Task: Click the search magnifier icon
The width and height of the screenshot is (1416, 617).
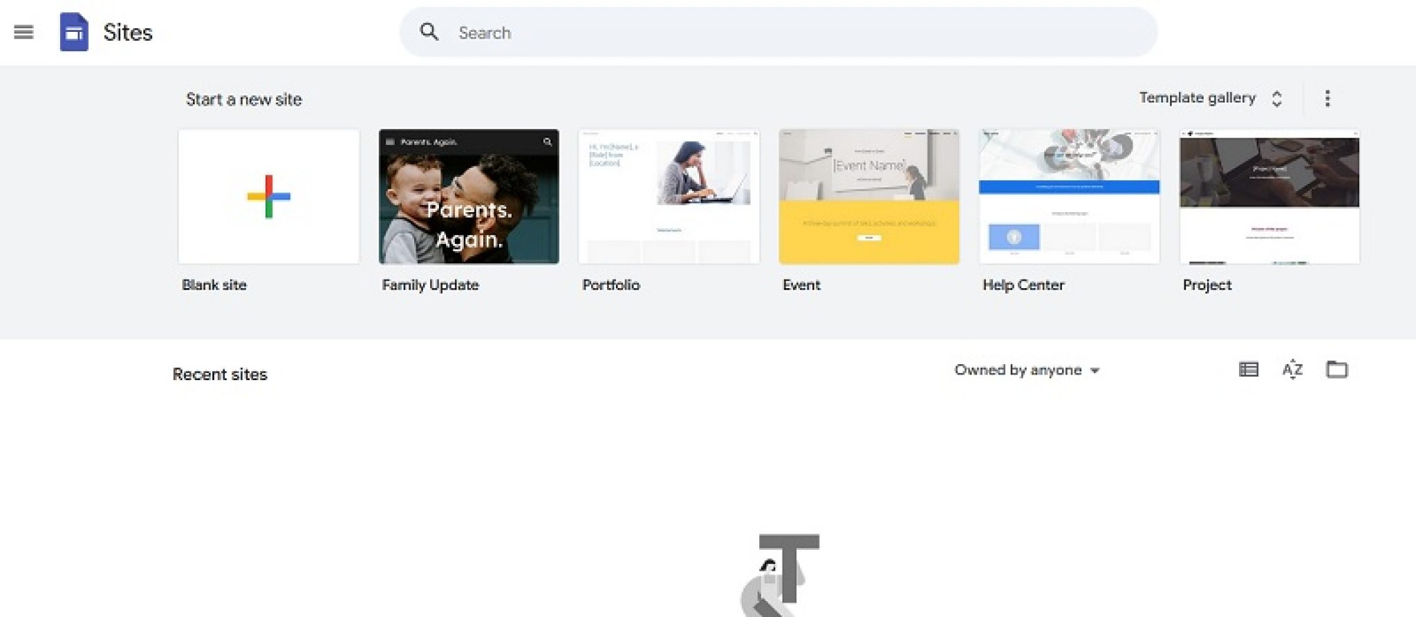Action: click(429, 32)
